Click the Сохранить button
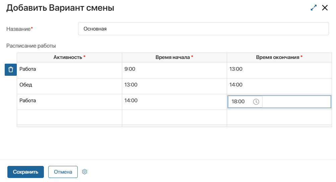Screen dimensions: 336x182 coord(25,172)
